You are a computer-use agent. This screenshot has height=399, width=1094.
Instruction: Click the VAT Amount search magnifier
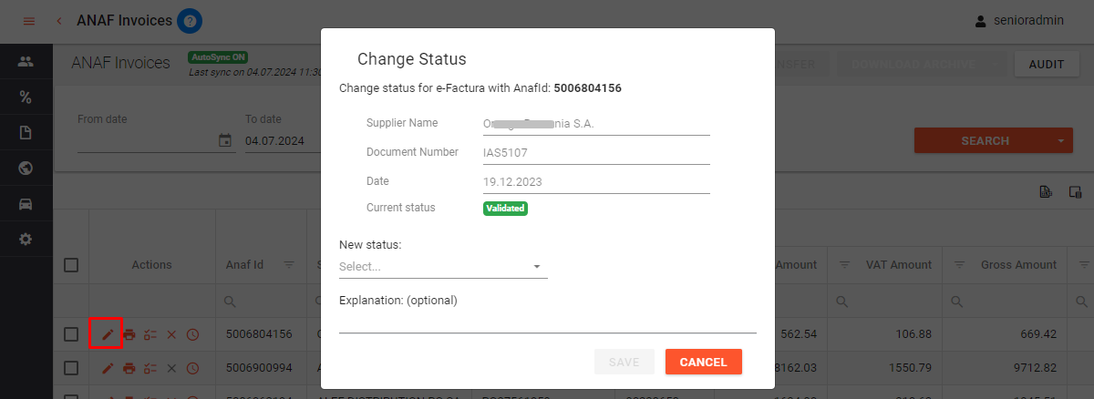[x=843, y=301]
